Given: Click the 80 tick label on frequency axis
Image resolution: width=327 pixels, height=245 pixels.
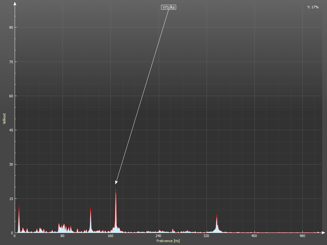Looking at the screenshot, I should 62,236.
